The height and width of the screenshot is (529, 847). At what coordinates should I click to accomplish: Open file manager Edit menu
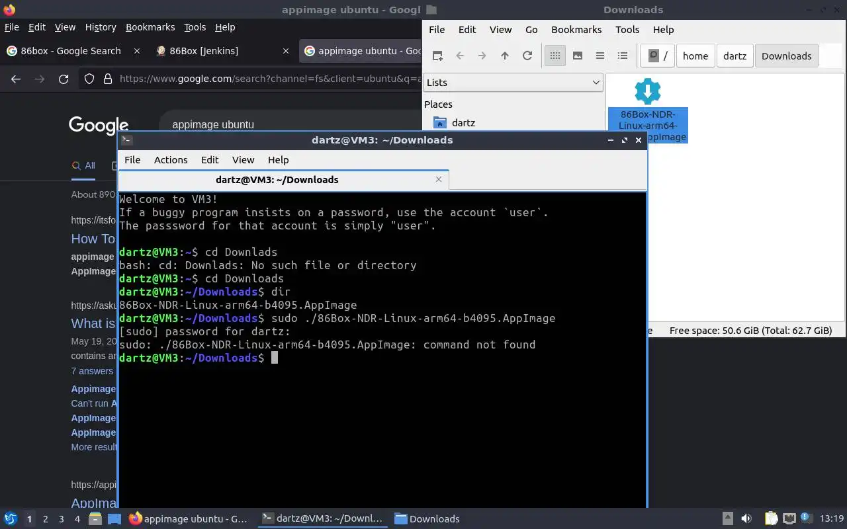(x=467, y=30)
